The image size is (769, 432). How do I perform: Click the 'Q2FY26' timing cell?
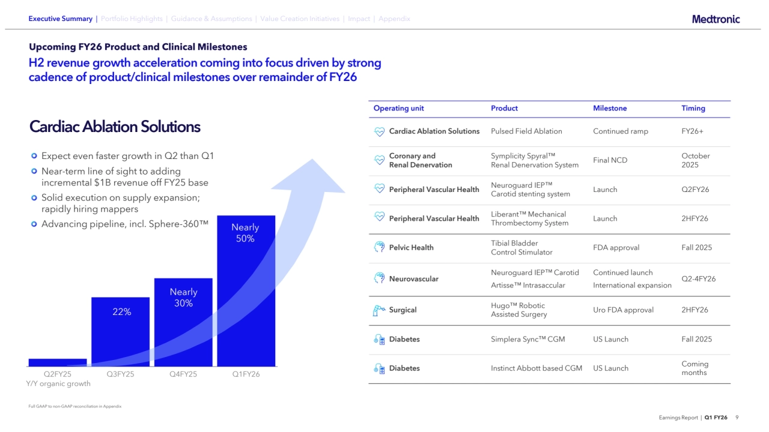695,190
